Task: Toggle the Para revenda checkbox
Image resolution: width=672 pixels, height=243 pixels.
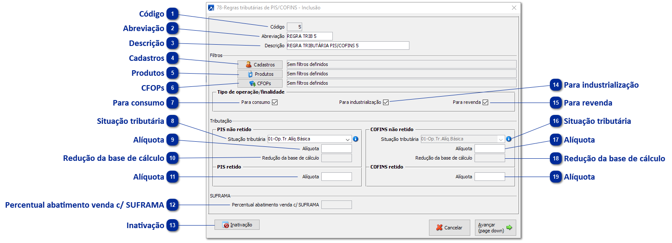Action: tap(486, 102)
